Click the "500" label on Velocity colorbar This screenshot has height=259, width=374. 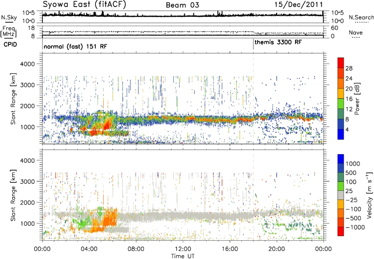pos(351,173)
